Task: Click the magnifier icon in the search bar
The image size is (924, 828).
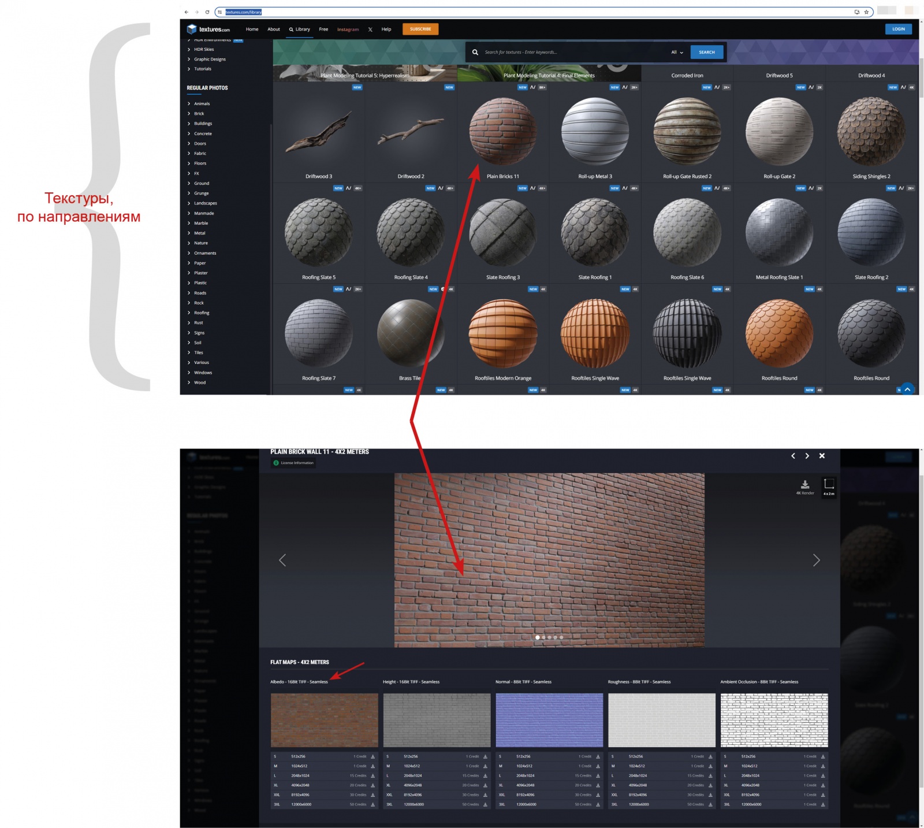Action: 475,52
